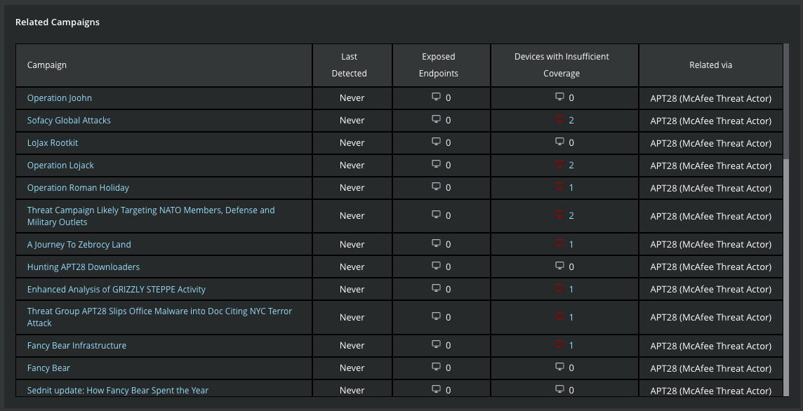Viewport: 803px width, 411px height.
Task: Click the exposed endpoints monitor icon for LoJax Rootkit
Action: (x=437, y=142)
